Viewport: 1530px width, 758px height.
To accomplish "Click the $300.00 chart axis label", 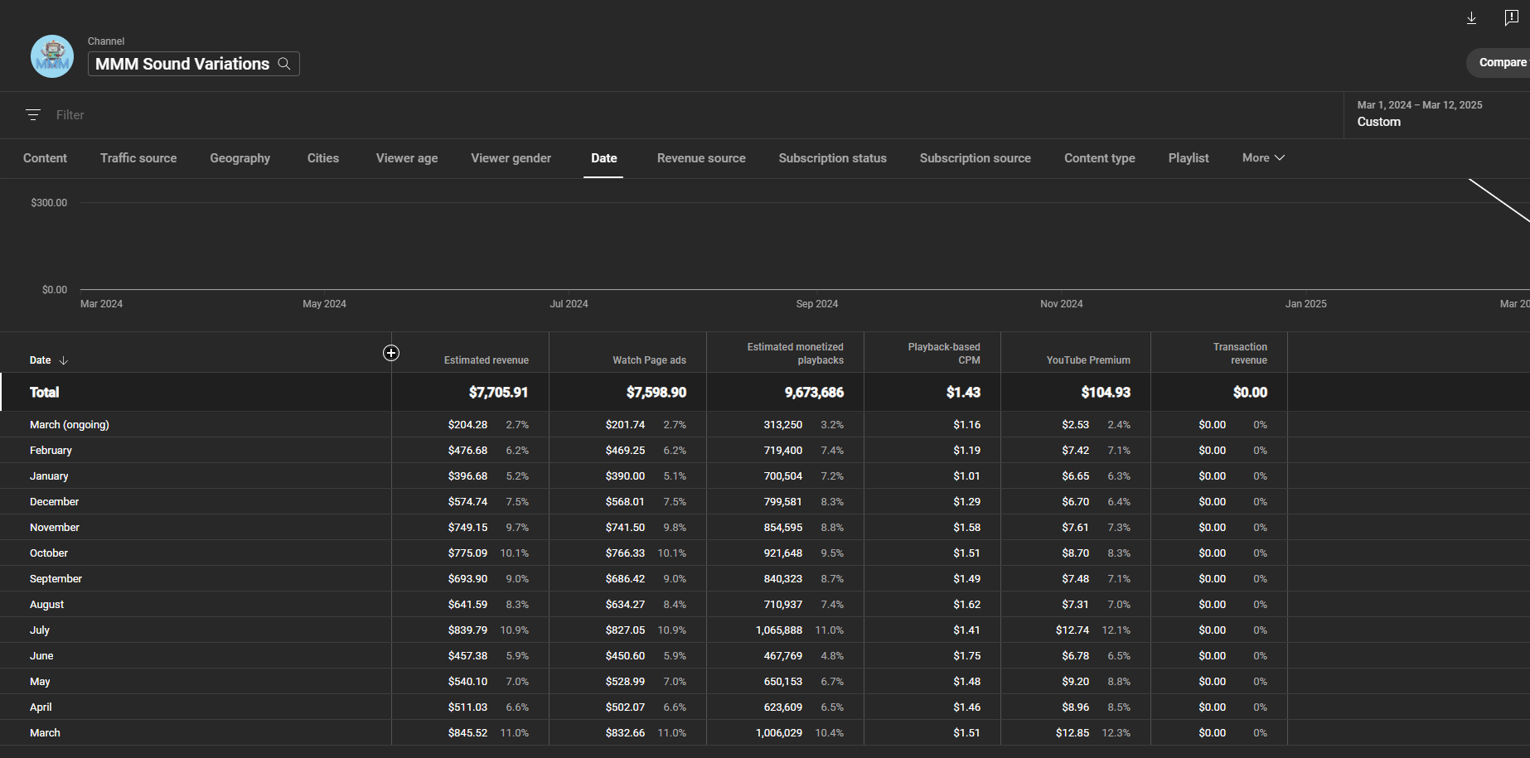I will pyautogui.click(x=49, y=203).
